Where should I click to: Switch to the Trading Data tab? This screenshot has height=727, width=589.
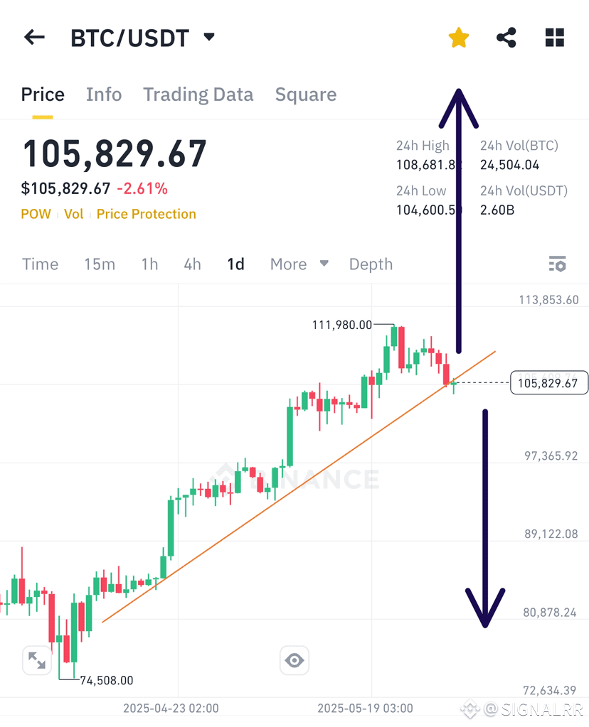198,95
